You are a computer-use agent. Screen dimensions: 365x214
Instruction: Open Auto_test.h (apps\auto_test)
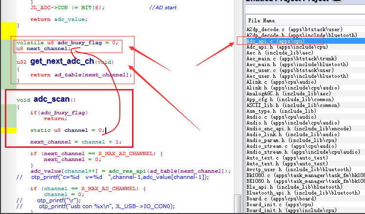[x=287, y=163]
